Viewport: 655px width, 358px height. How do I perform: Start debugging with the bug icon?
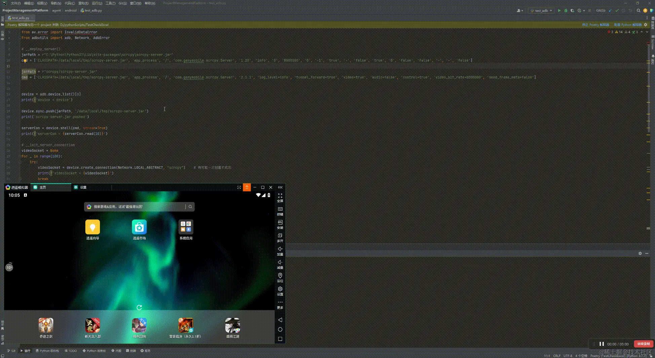tap(566, 10)
